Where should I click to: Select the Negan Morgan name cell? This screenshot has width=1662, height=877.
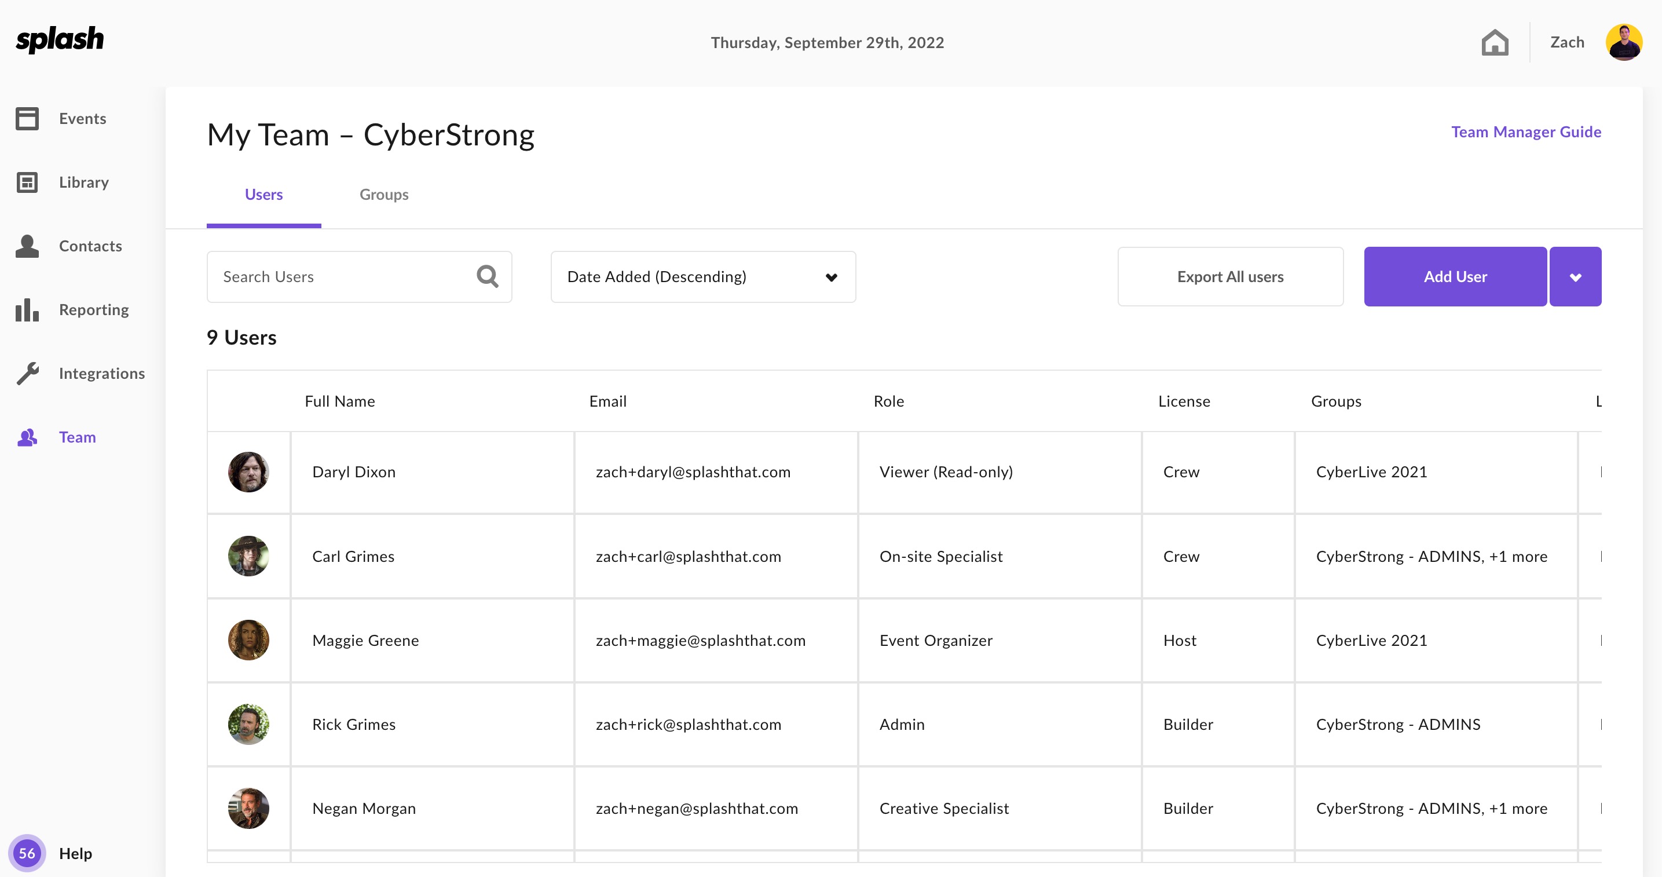432,808
